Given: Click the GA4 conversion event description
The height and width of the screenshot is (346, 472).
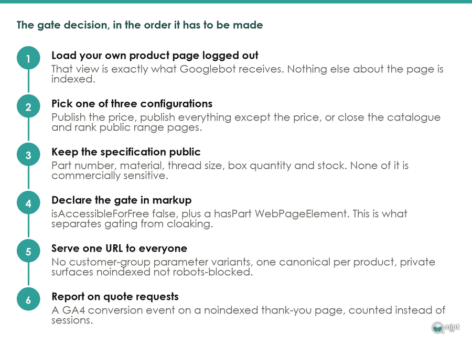Looking at the screenshot, I should [249, 315].
